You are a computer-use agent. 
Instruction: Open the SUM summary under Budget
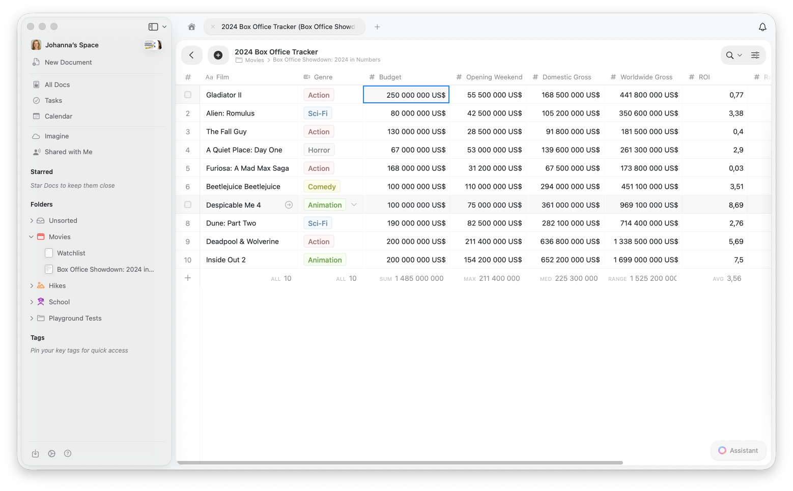411,278
